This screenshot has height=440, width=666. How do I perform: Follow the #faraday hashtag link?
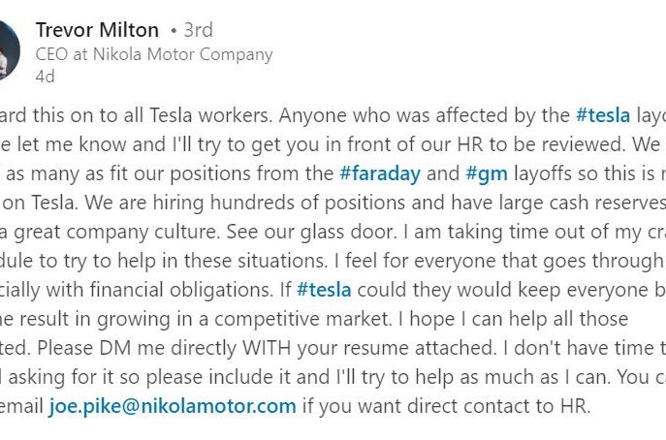(x=380, y=173)
